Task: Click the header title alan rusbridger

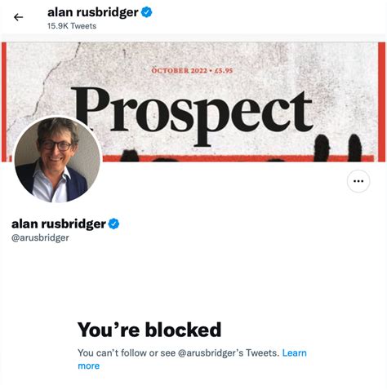Action: [x=93, y=12]
